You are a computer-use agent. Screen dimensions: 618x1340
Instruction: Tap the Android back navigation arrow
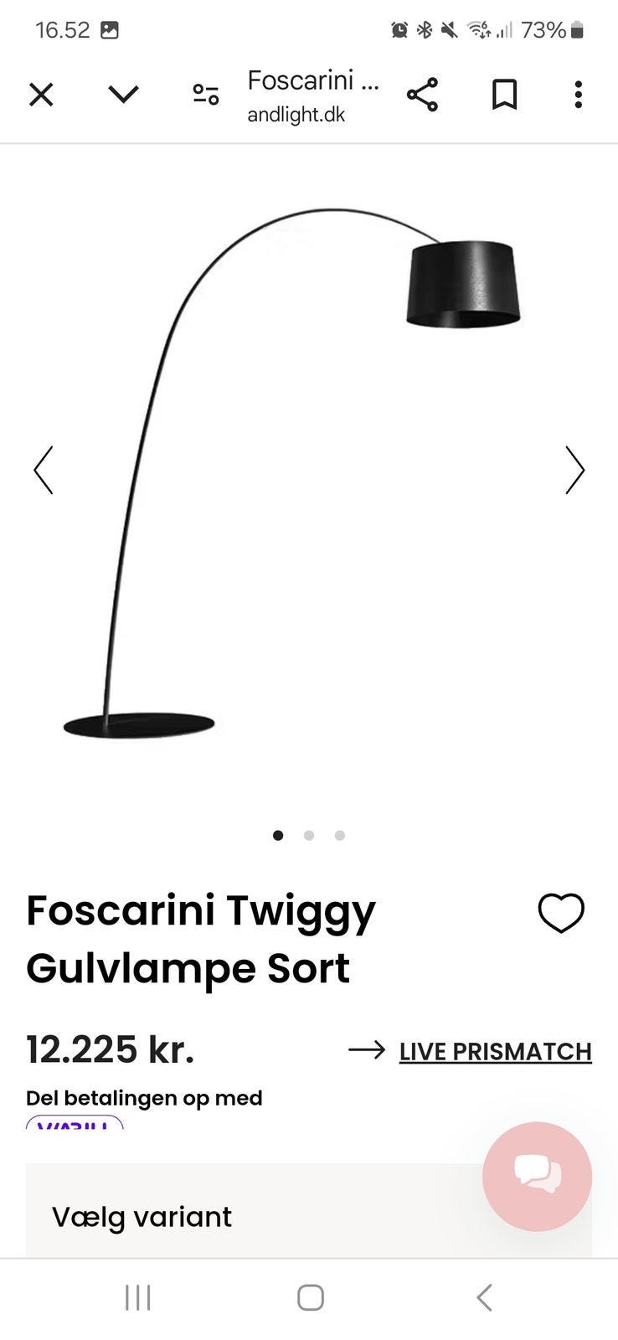483,1297
